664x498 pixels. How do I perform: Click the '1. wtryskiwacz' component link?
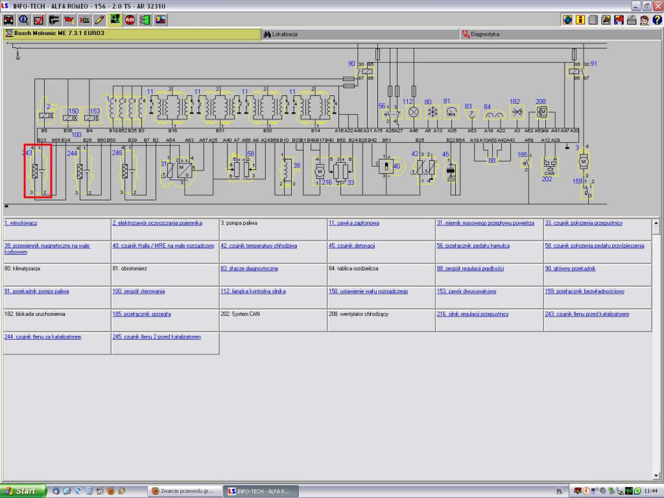(21, 223)
